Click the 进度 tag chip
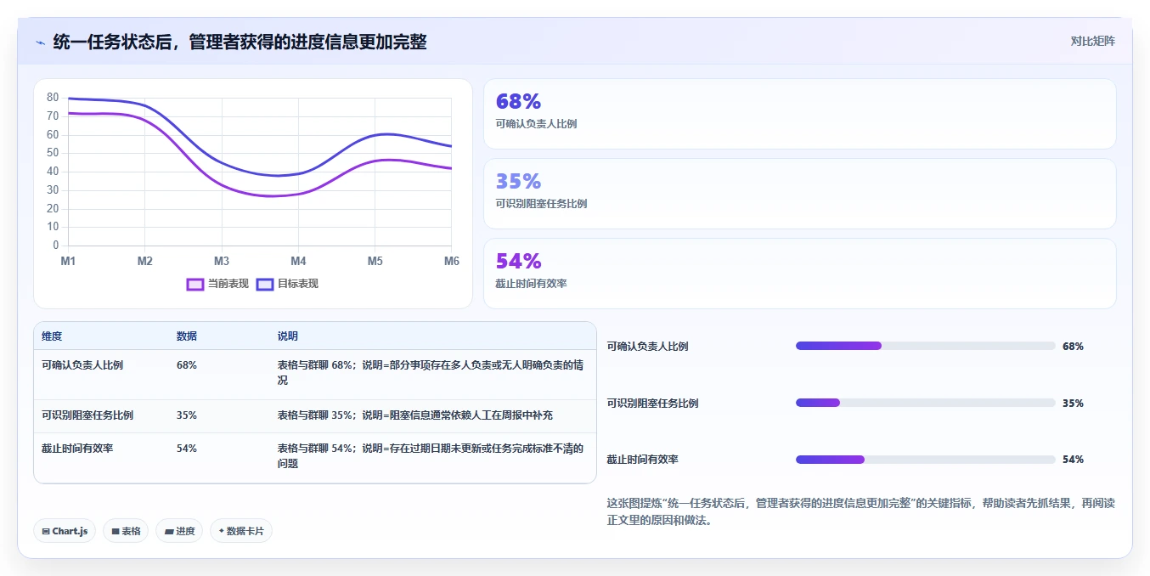 (x=179, y=531)
